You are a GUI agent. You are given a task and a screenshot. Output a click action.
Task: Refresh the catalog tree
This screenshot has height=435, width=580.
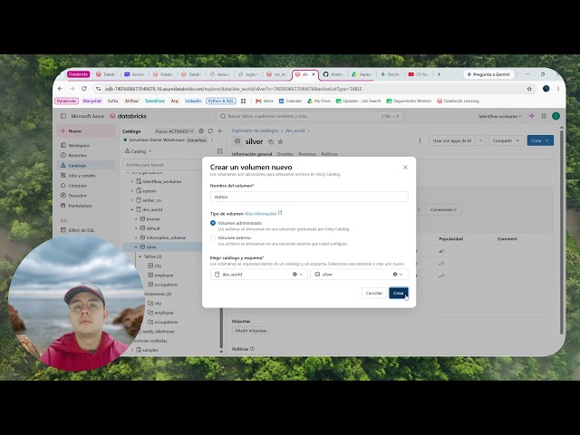[210, 130]
